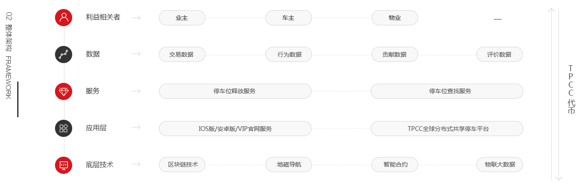Screen dimensions: 583x188
Task: Click TPCC全球分布式共享停车平台 box
Action: 447,128
